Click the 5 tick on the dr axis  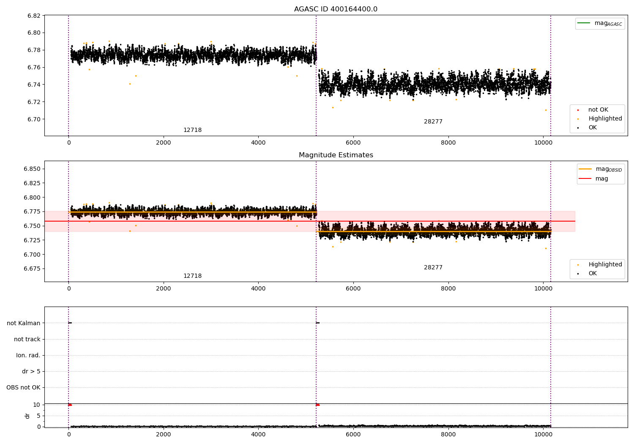point(38,416)
